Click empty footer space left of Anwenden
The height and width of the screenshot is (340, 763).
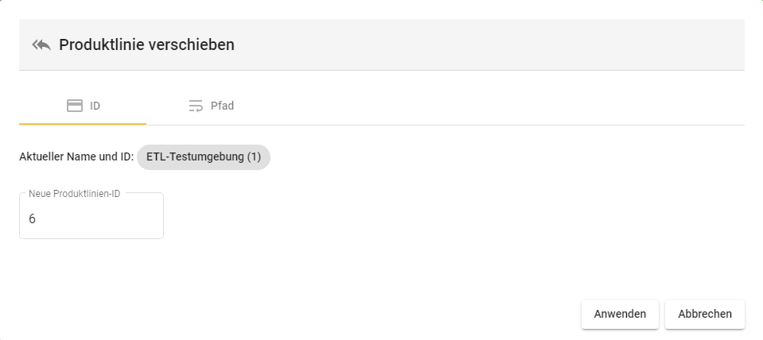tap(318, 314)
